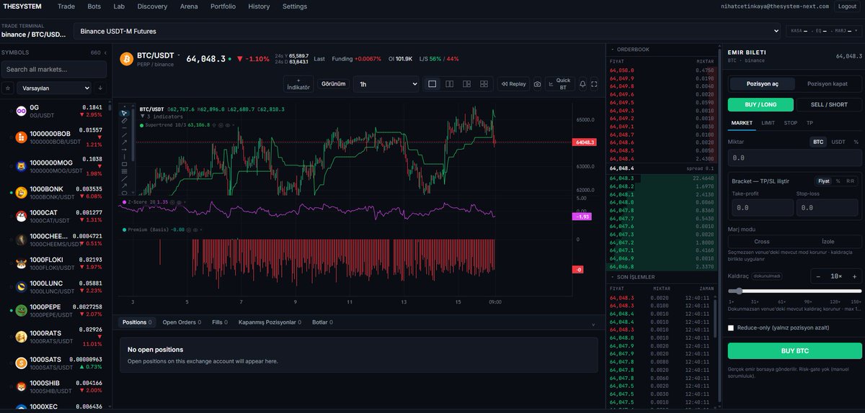Click the 1000CHEEMS coin icon
Viewport: 865px width, 413px height.
(x=22, y=240)
